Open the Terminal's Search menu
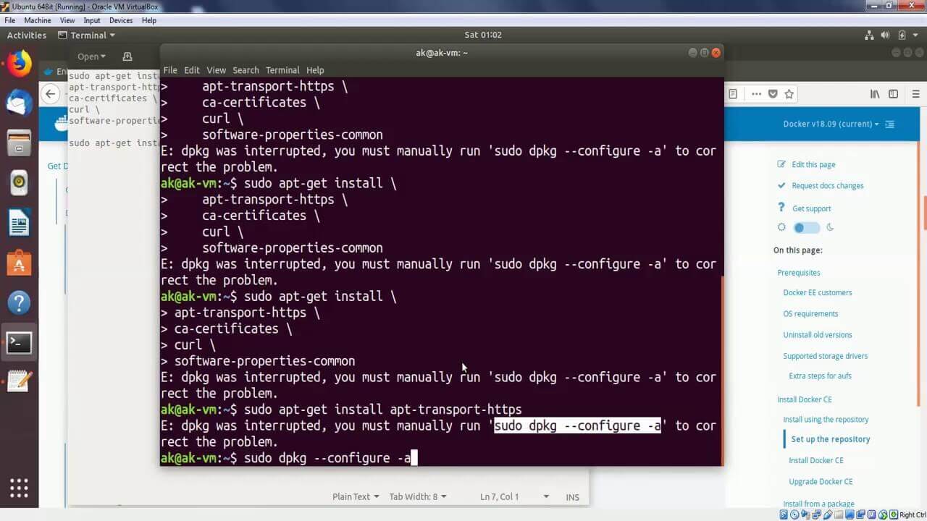 [x=246, y=70]
